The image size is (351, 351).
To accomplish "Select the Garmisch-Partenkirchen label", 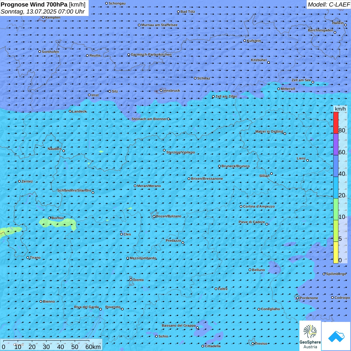I will tap(151, 54).
